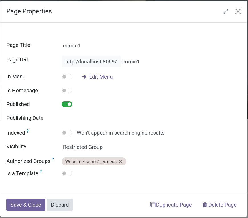Remove the comic1_access group tag
This screenshot has height=218, width=248.
[120, 161]
